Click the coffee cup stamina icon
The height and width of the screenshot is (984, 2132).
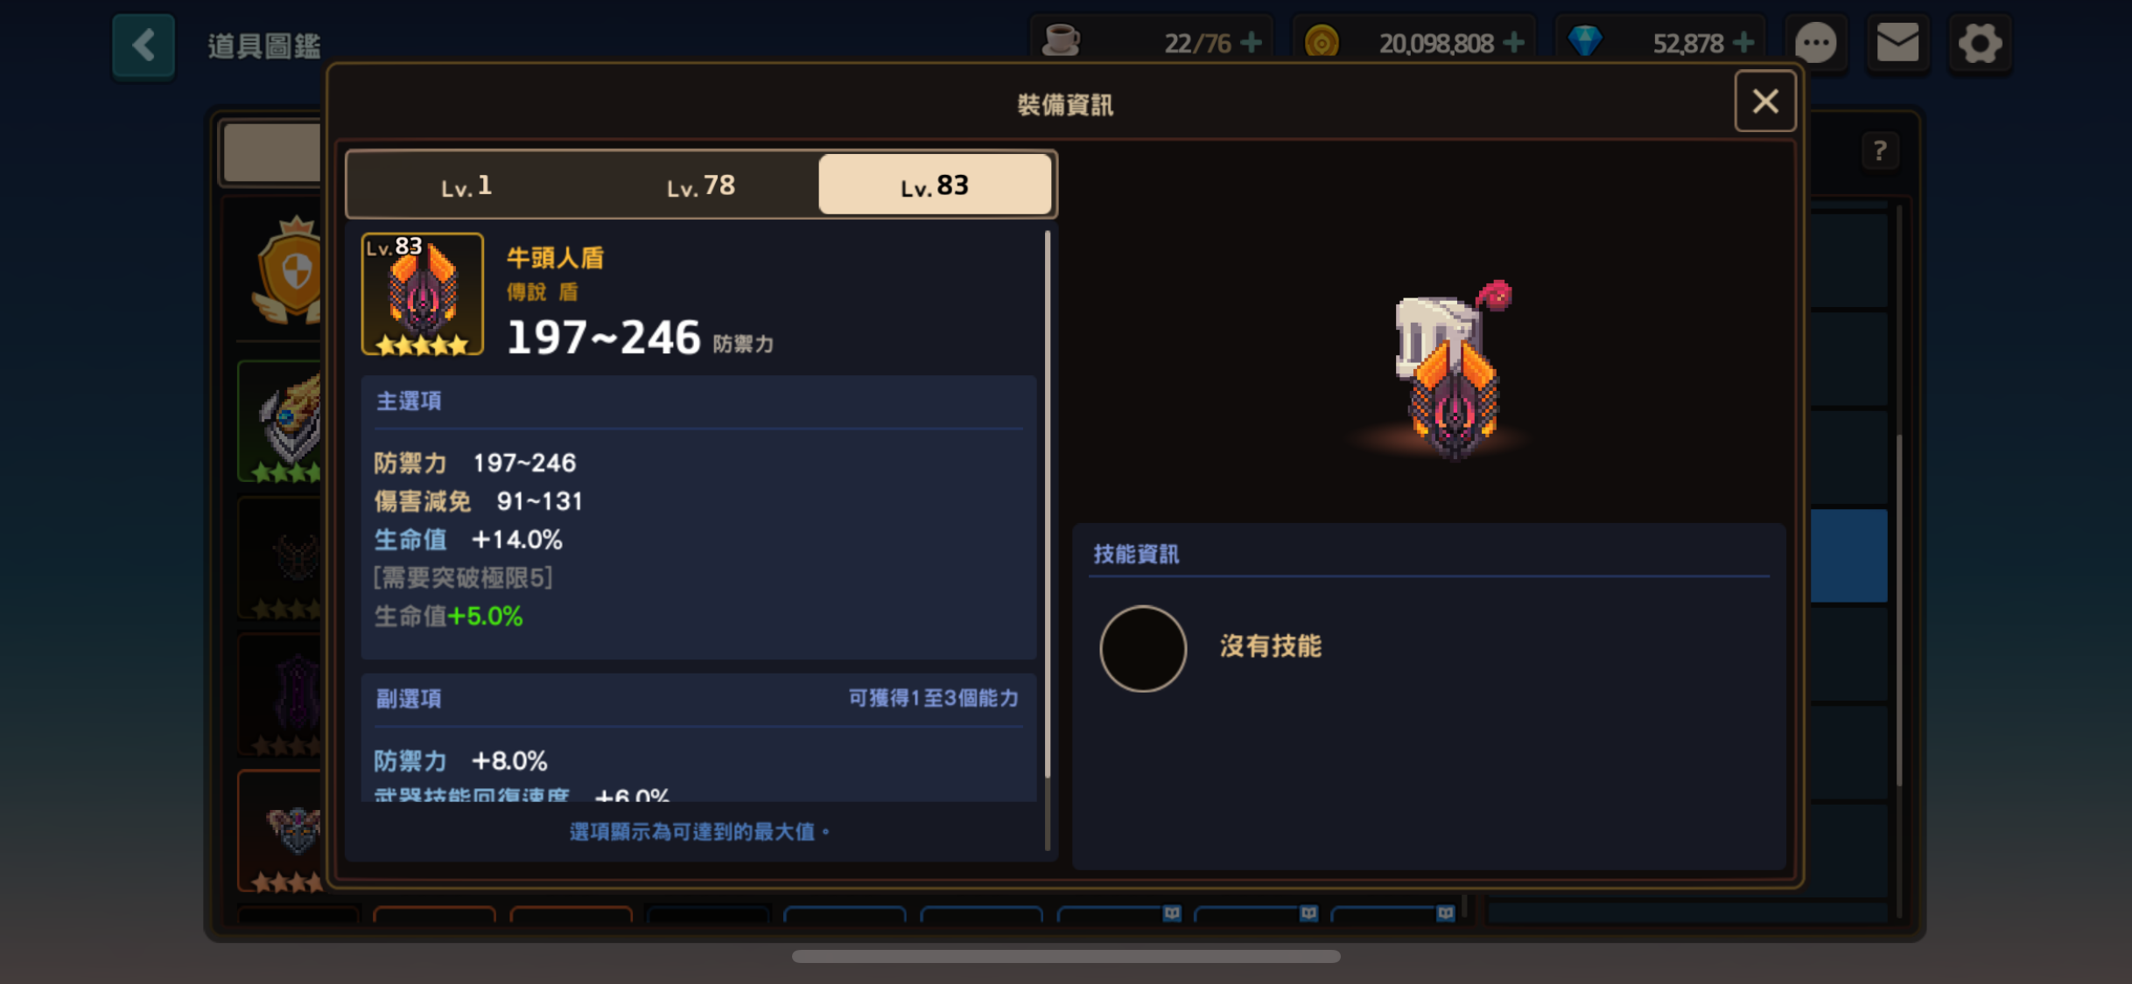point(1062,41)
